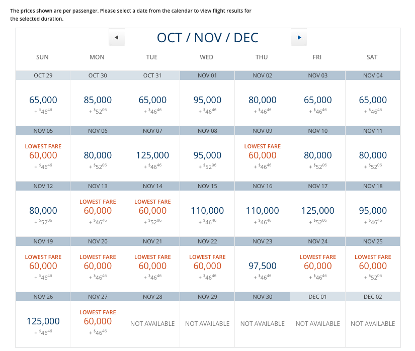The width and height of the screenshot is (415, 351).
Task: Pick the Nov 27 lowest fare
Action: pyautogui.click(x=98, y=321)
